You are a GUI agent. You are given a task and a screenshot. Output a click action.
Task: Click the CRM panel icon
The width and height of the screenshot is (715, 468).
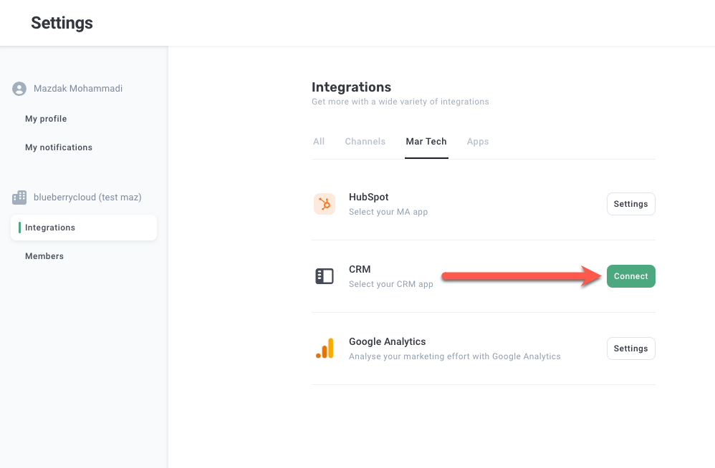click(325, 276)
